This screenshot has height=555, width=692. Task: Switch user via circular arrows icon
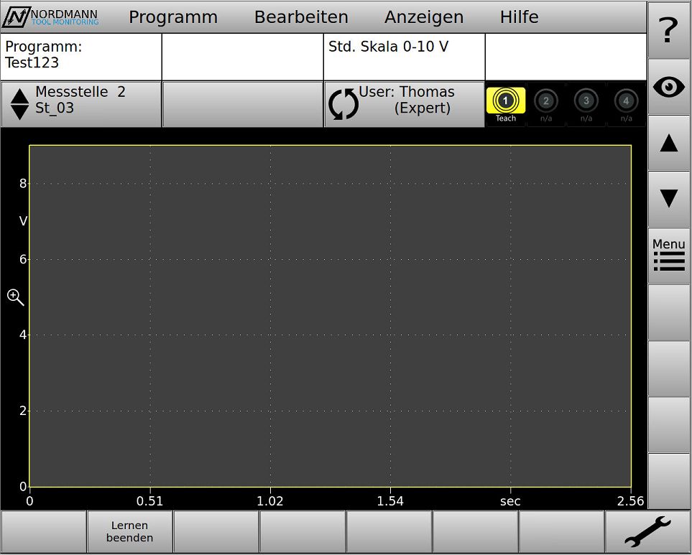click(343, 104)
